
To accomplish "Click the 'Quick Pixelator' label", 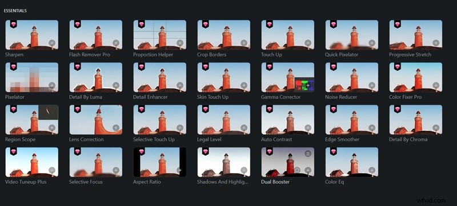I will [x=342, y=55].
